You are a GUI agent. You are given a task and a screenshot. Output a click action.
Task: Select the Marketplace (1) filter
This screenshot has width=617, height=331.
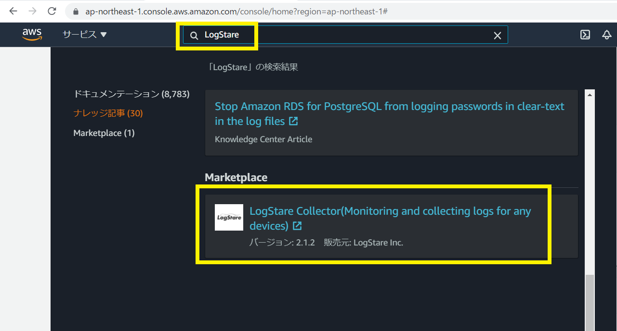(104, 133)
